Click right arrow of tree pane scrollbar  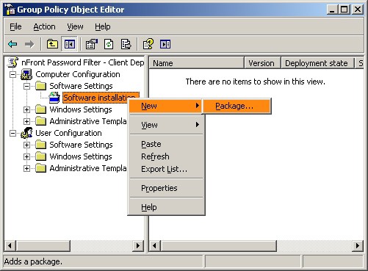(x=138, y=245)
